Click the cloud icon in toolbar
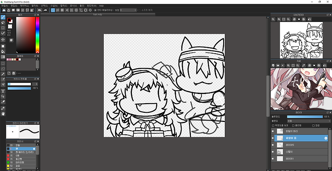Viewport: 332px width, 171px height. click(x=4, y=10)
